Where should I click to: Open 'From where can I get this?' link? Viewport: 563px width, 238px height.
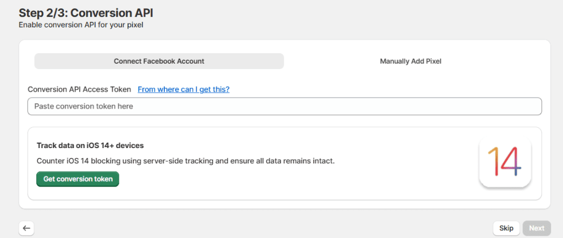(x=184, y=89)
